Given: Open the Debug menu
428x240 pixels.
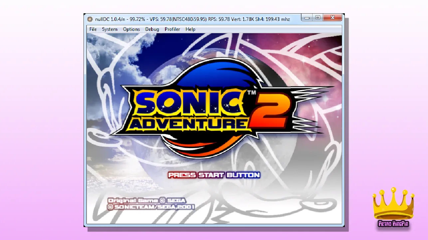Looking at the screenshot, I should pos(152,29).
